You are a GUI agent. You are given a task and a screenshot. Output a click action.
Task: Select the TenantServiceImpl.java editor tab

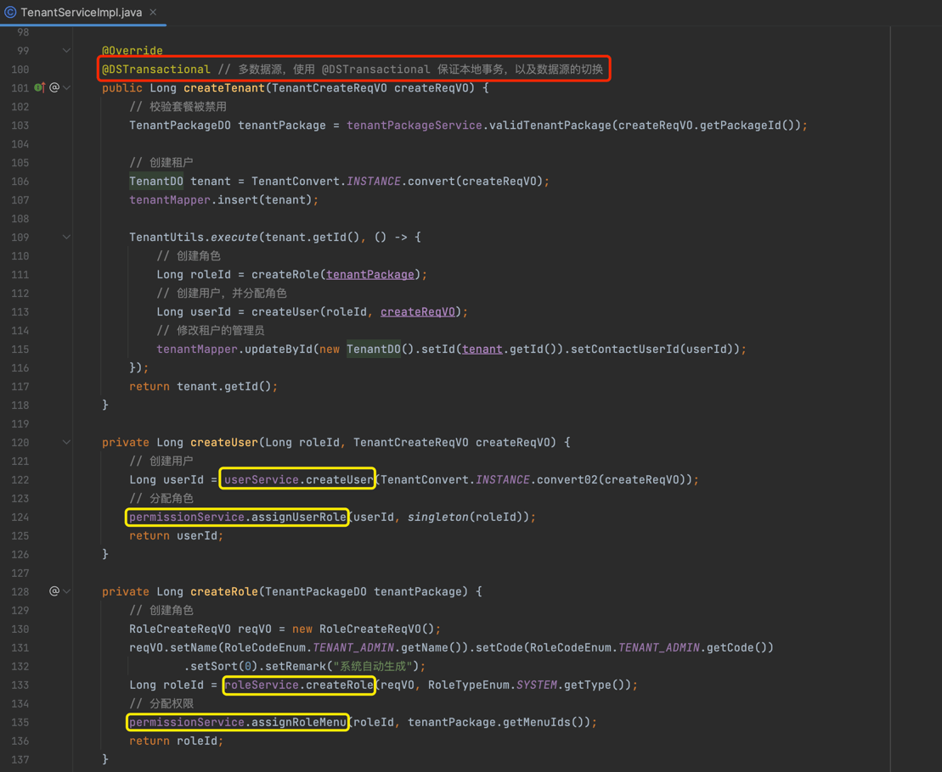(81, 13)
